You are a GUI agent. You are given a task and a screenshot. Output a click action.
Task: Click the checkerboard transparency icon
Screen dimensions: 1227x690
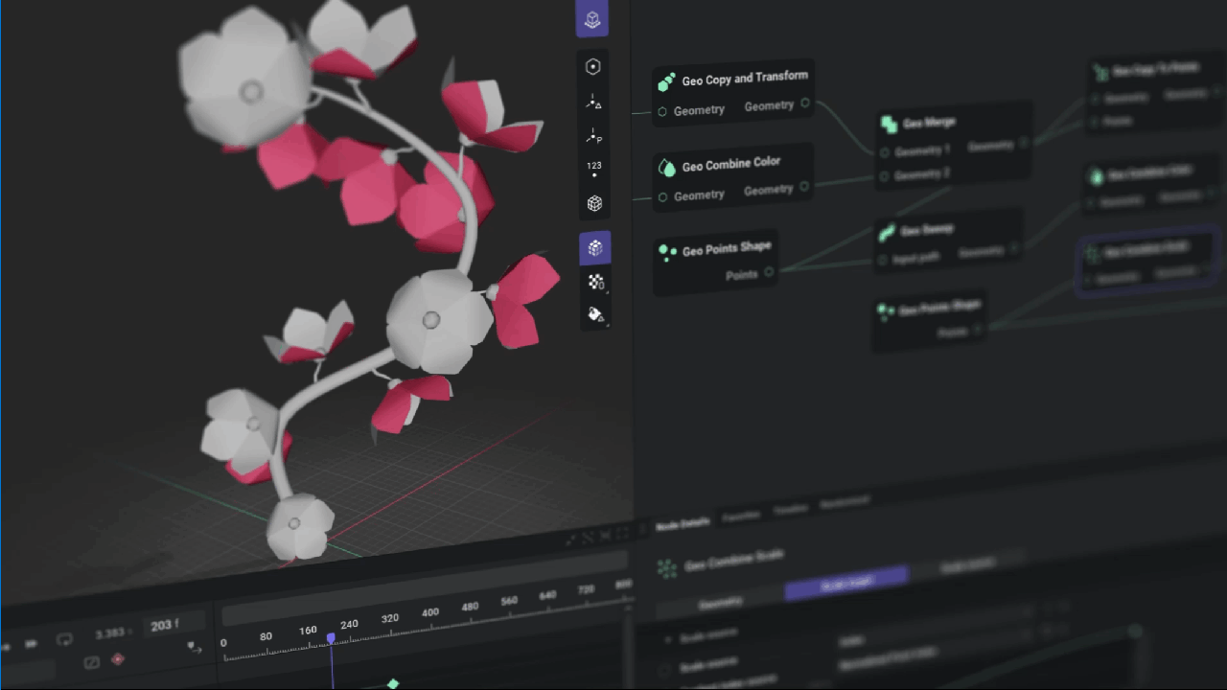coord(595,282)
